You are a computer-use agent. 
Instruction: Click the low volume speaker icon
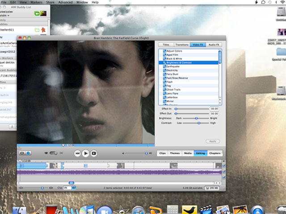123,153
